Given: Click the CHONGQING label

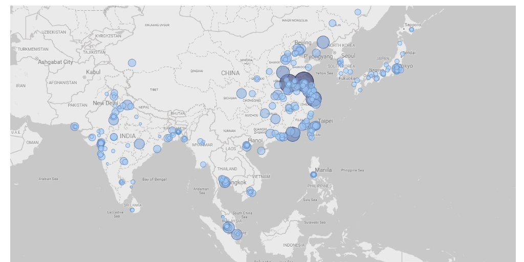Looking at the screenshot, I should (252, 100).
